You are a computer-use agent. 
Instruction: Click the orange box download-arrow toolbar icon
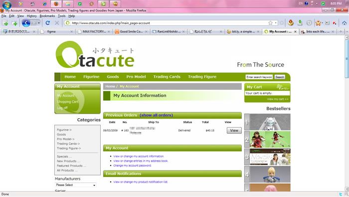291,23
